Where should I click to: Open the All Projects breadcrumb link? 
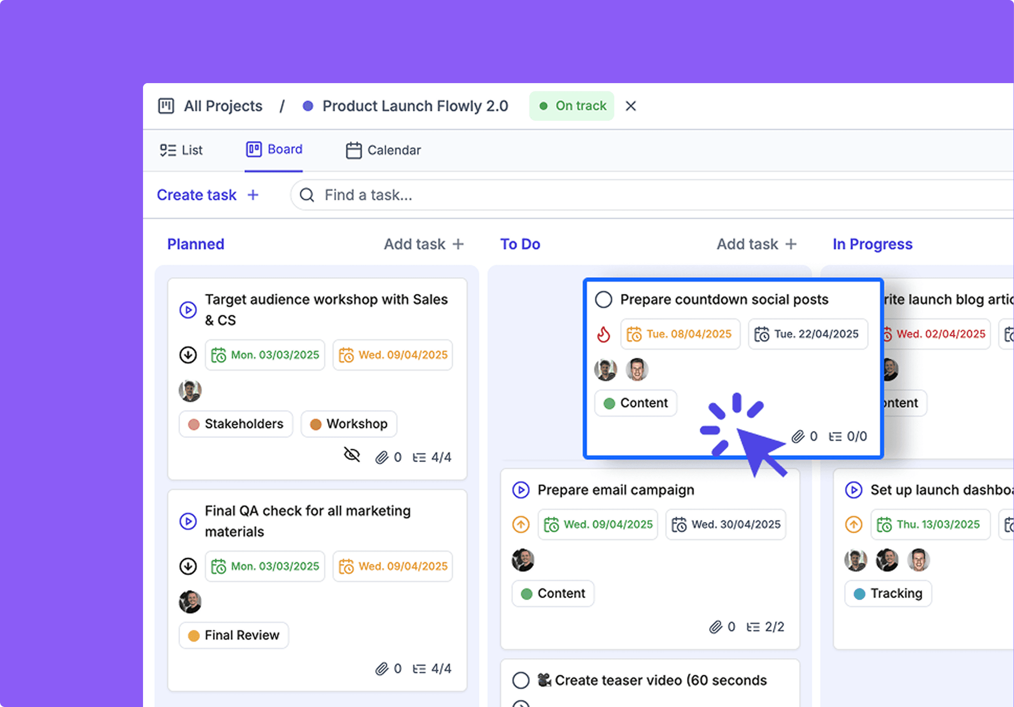223,106
